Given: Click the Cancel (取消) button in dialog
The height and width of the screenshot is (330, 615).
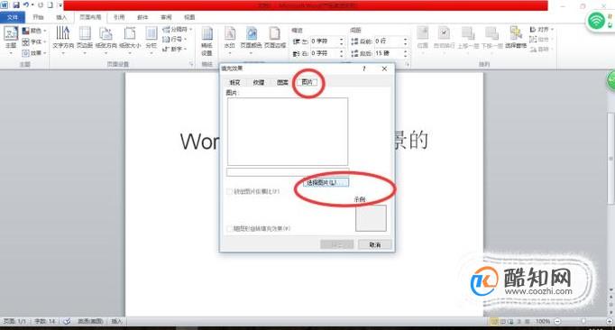Looking at the screenshot, I should [x=375, y=244].
